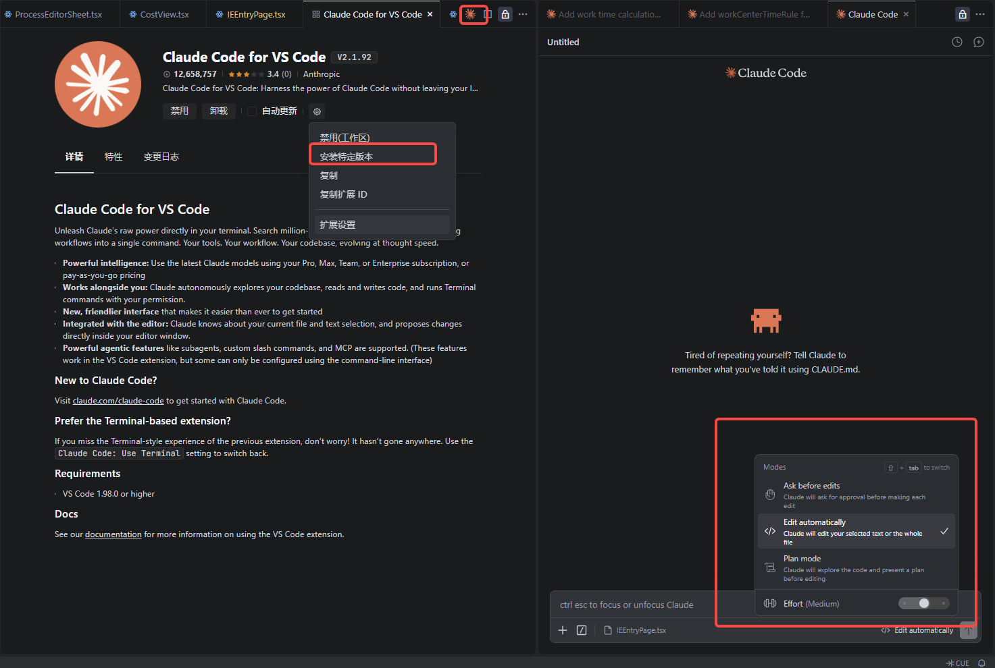Choose 复制扩展 ID from context menu
995x668 pixels.
[382, 194]
